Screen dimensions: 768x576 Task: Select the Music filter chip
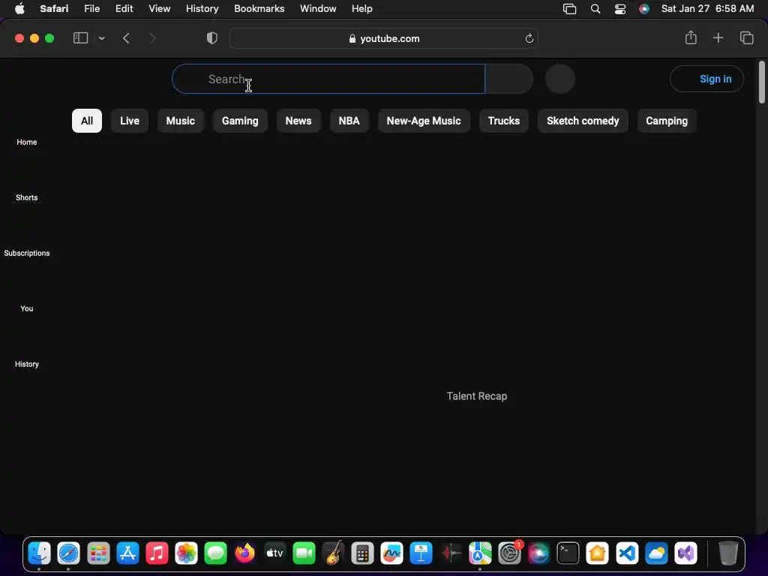pyautogui.click(x=181, y=121)
